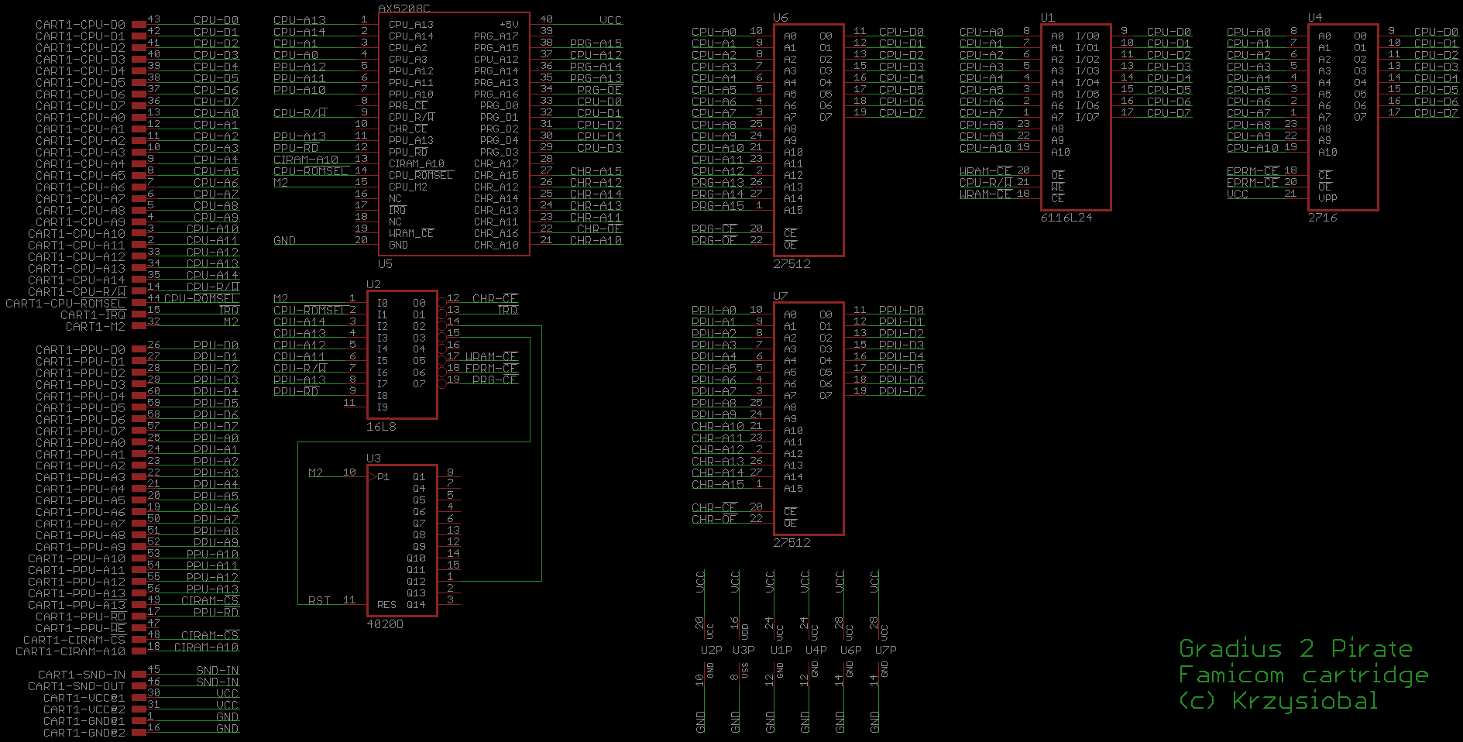Select the U7 27512 CHR EPROM symbol
Image resolution: width=1463 pixels, height=742 pixels.
[x=809, y=418]
